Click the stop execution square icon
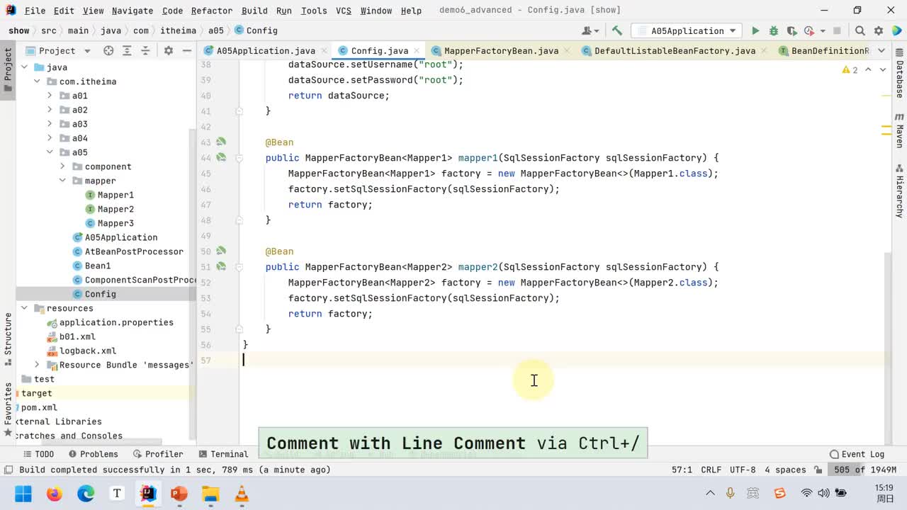The height and width of the screenshot is (510, 907). tap(837, 30)
